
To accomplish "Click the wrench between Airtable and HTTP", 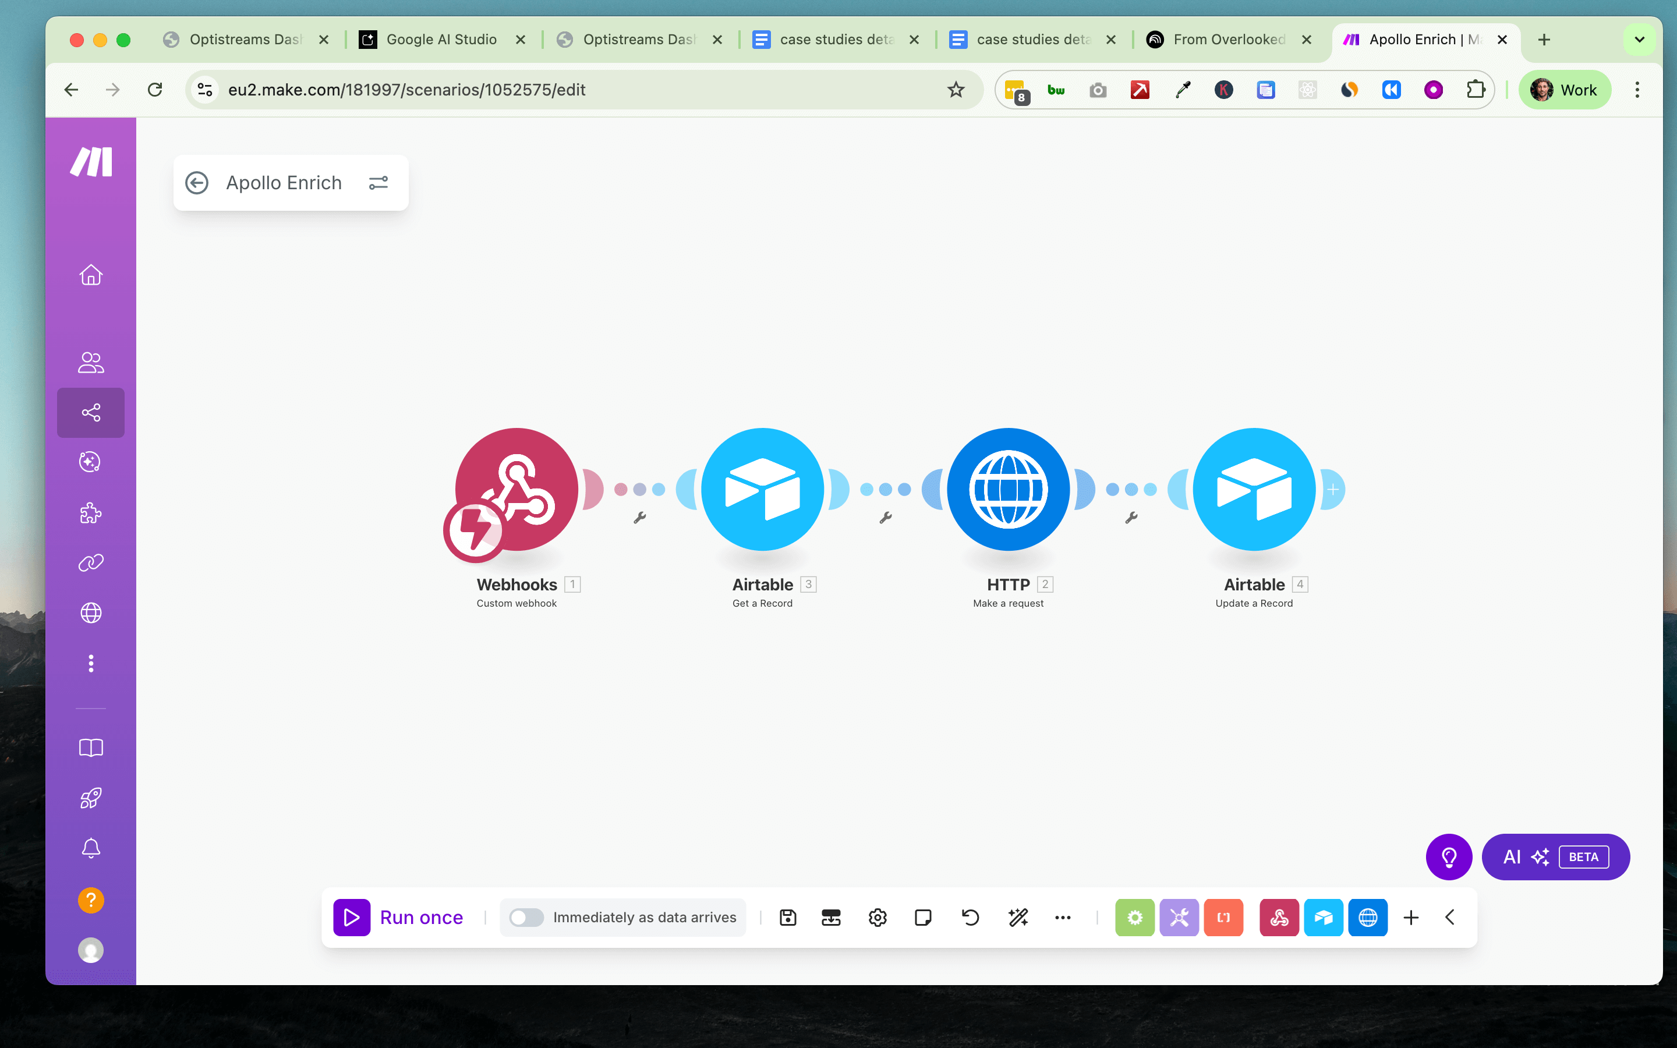I will pyautogui.click(x=886, y=518).
